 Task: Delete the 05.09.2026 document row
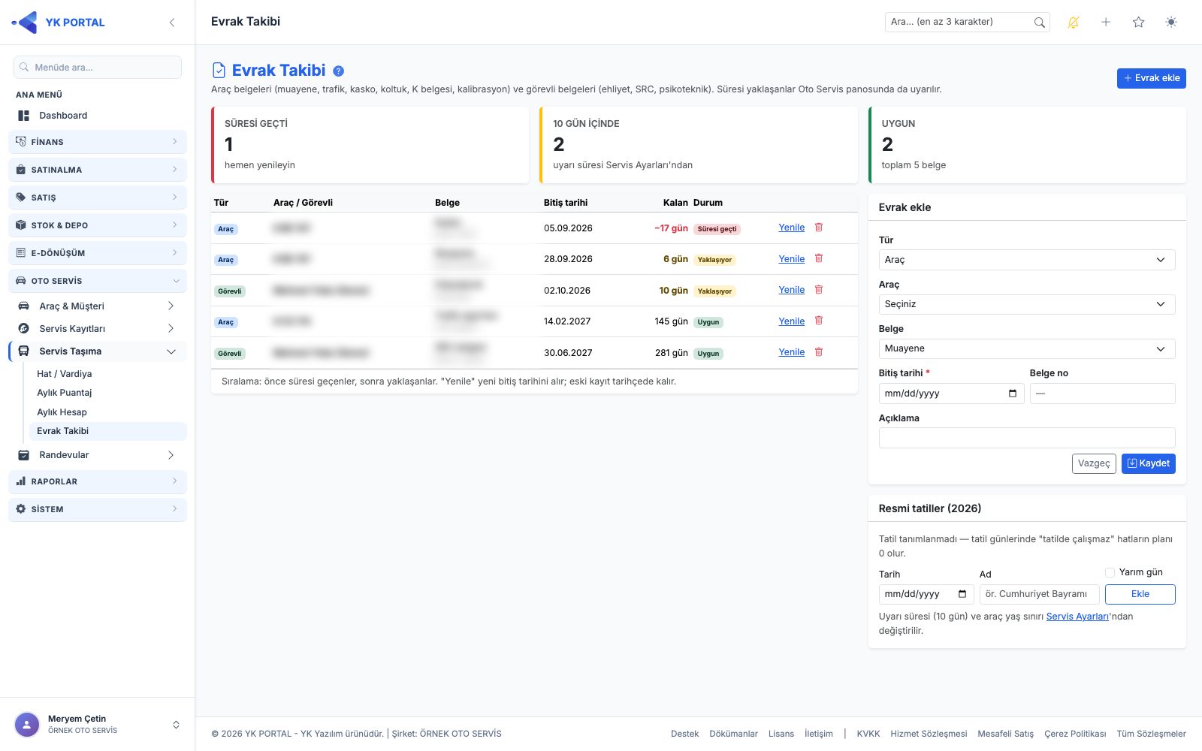click(x=819, y=228)
